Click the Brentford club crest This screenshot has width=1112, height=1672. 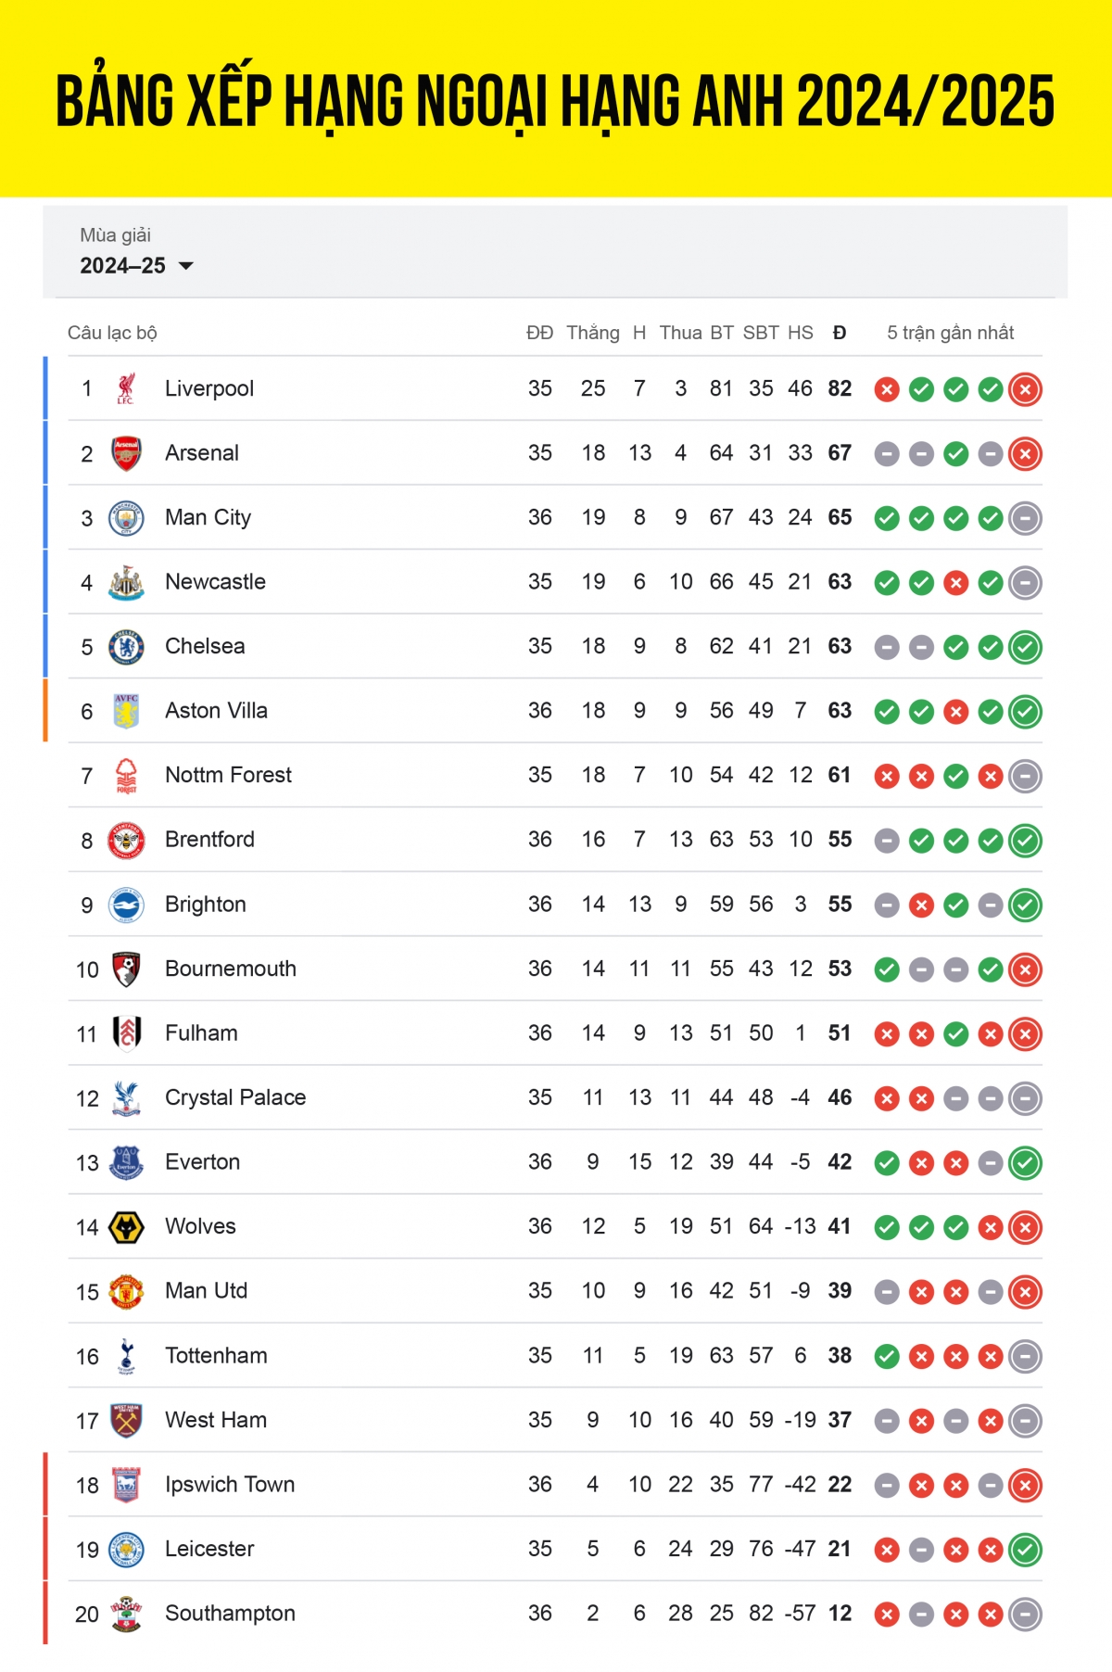coord(126,841)
